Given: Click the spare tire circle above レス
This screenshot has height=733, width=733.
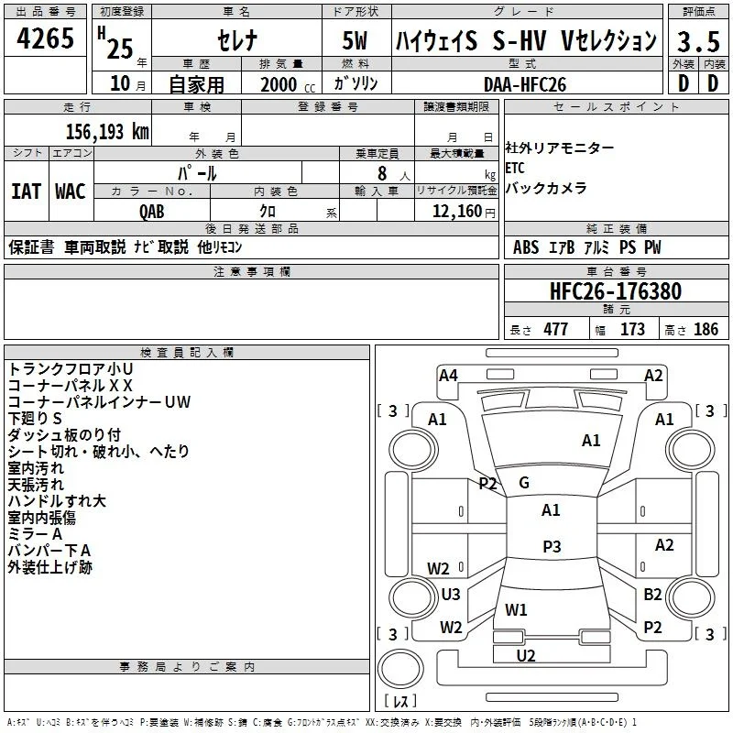Looking at the screenshot, I should pyautogui.click(x=400, y=669).
